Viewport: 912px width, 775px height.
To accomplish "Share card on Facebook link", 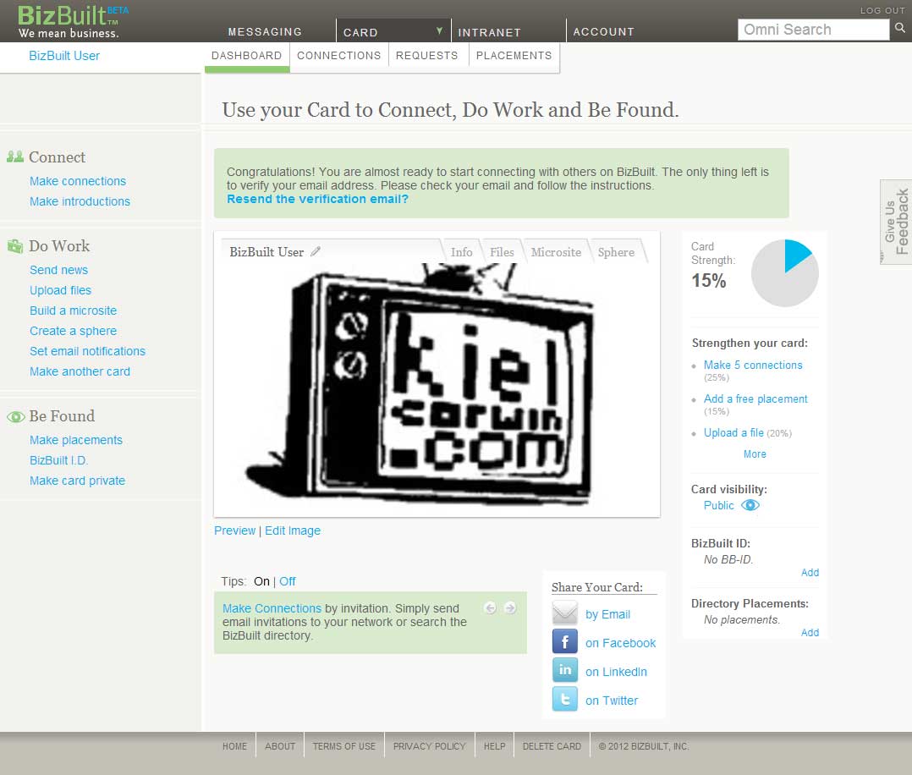I will (x=621, y=643).
